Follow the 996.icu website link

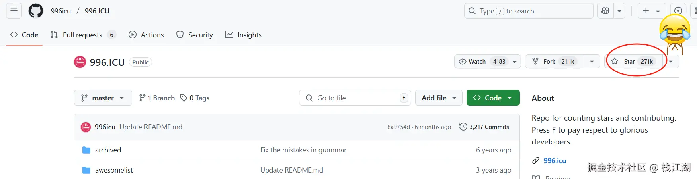click(554, 160)
